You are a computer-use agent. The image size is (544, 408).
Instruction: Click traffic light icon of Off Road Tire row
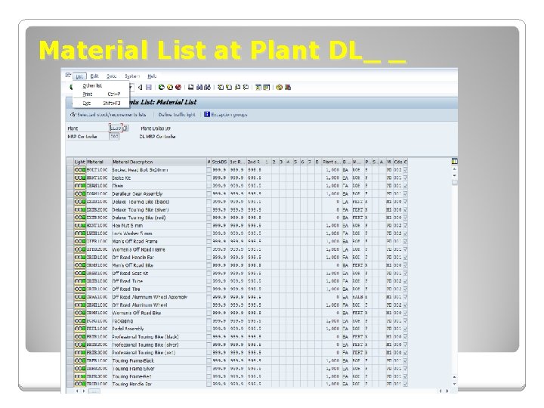80,289
